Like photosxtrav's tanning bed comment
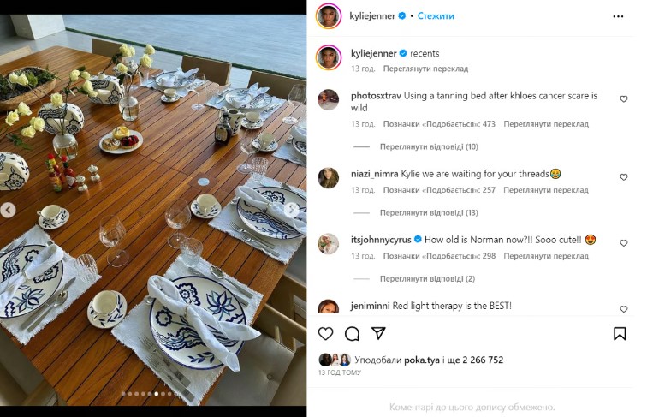Screen dimensions: 665x417 tap(623, 99)
